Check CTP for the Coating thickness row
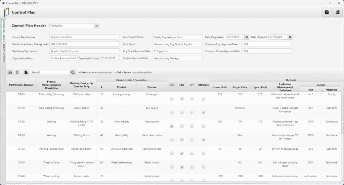344x185 pixels. click(192, 153)
